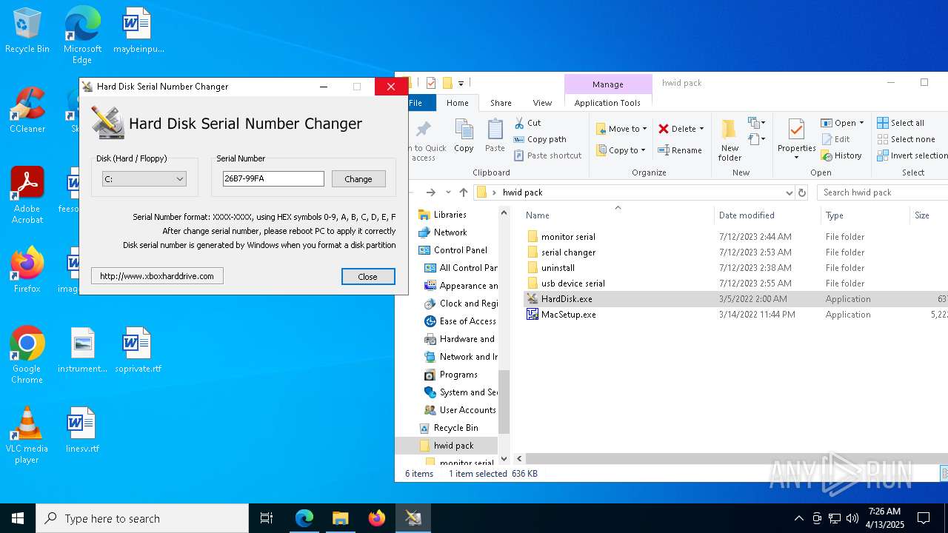948x533 pixels.
Task: Click the Google Chrome desktop icon
Action: [27, 355]
